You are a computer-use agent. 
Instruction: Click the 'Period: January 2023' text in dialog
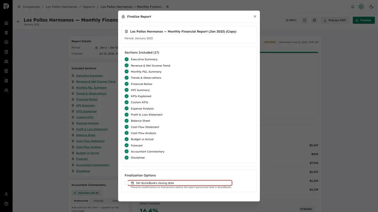pos(139,38)
